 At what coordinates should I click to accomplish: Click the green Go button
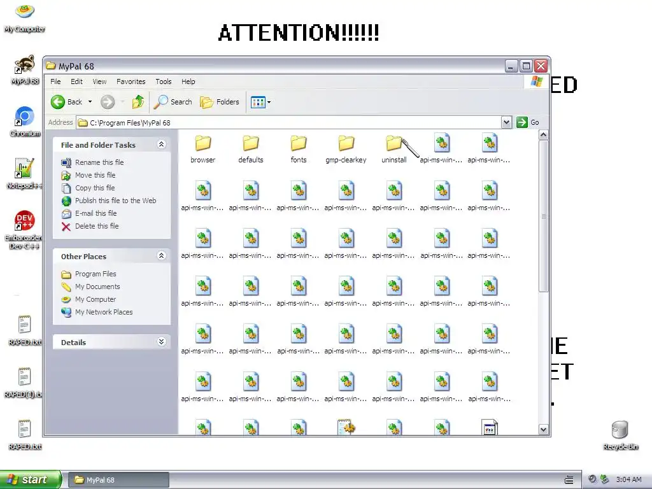pos(528,122)
